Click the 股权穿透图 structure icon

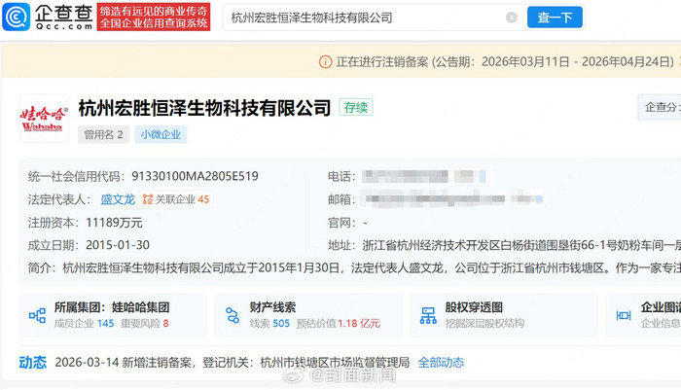pyautogui.click(x=428, y=315)
